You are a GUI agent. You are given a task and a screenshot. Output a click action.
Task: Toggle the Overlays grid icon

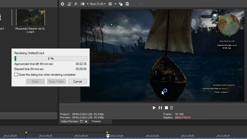110,4
